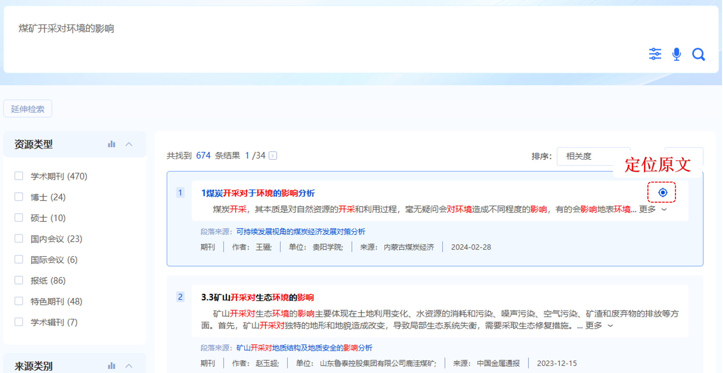Click the locate original text target icon
723x373 pixels.
(x=663, y=192)
